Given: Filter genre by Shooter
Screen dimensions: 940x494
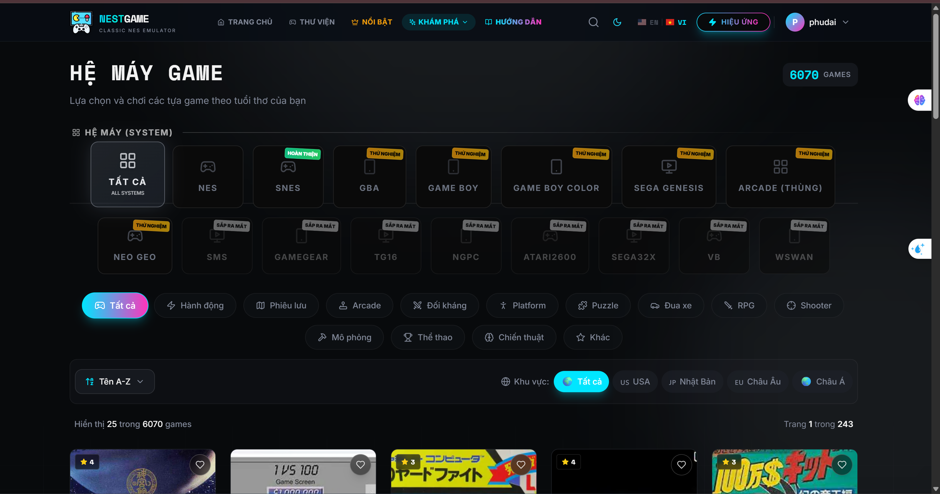Looking at the screenshot, I should pos(809,306).
